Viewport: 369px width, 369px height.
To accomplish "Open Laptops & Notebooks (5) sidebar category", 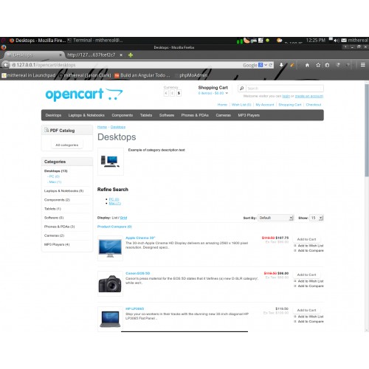I will coord(63,191).
